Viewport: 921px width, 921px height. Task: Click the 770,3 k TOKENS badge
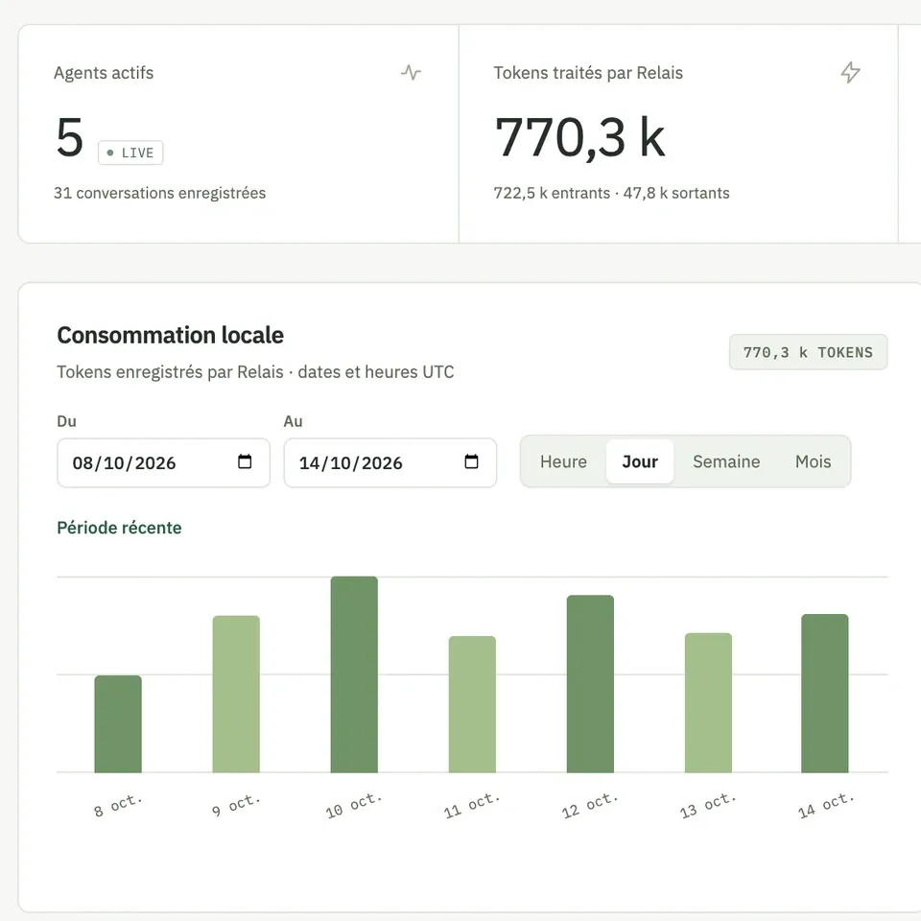808,352
